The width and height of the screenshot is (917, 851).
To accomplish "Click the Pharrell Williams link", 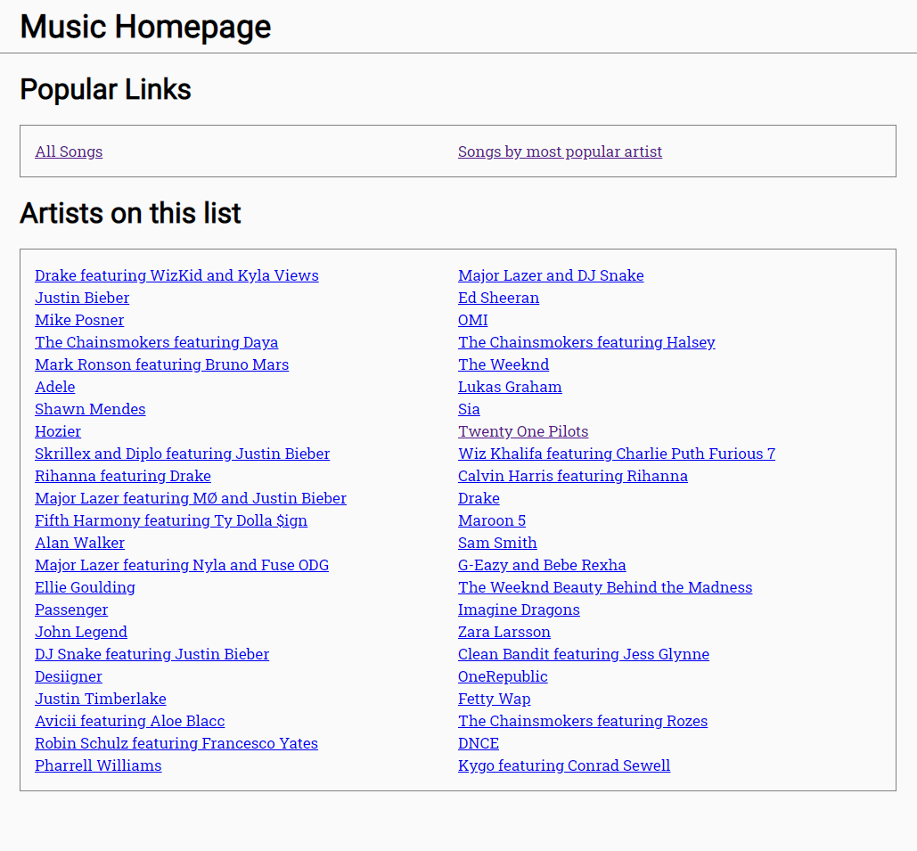I will 98,765.
